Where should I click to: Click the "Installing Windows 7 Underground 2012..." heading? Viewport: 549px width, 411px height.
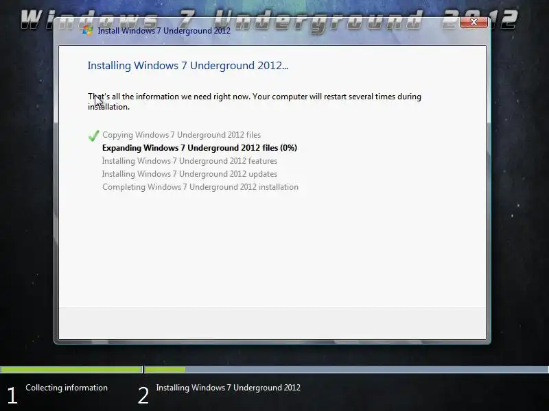(x=187, y=66)
